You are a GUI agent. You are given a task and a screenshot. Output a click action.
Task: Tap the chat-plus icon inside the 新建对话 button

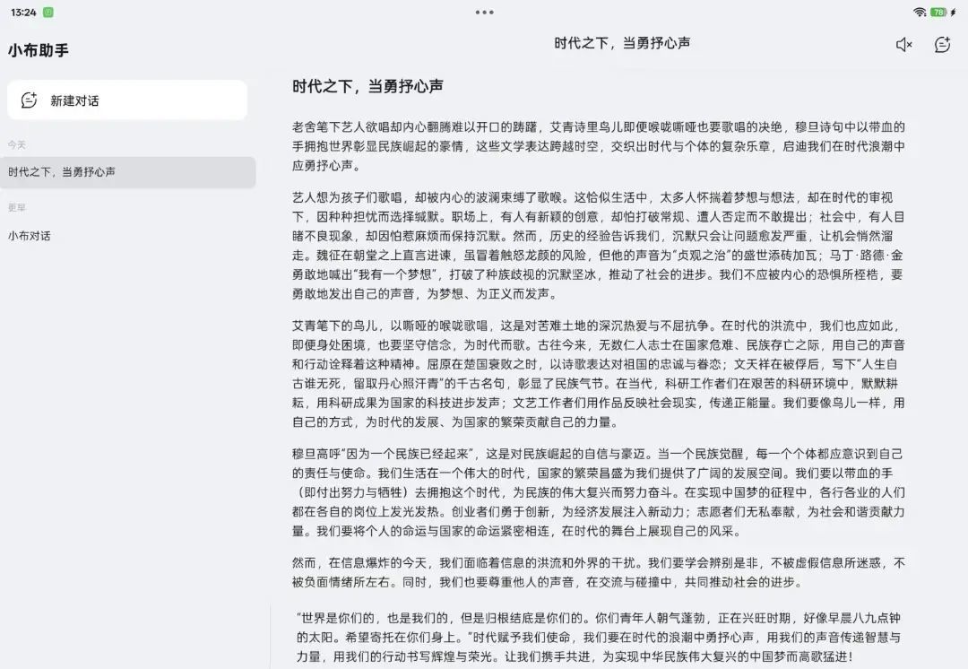coord(28,100)
